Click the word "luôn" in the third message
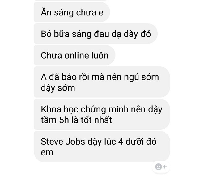204x178 pixels. (100, 55)
